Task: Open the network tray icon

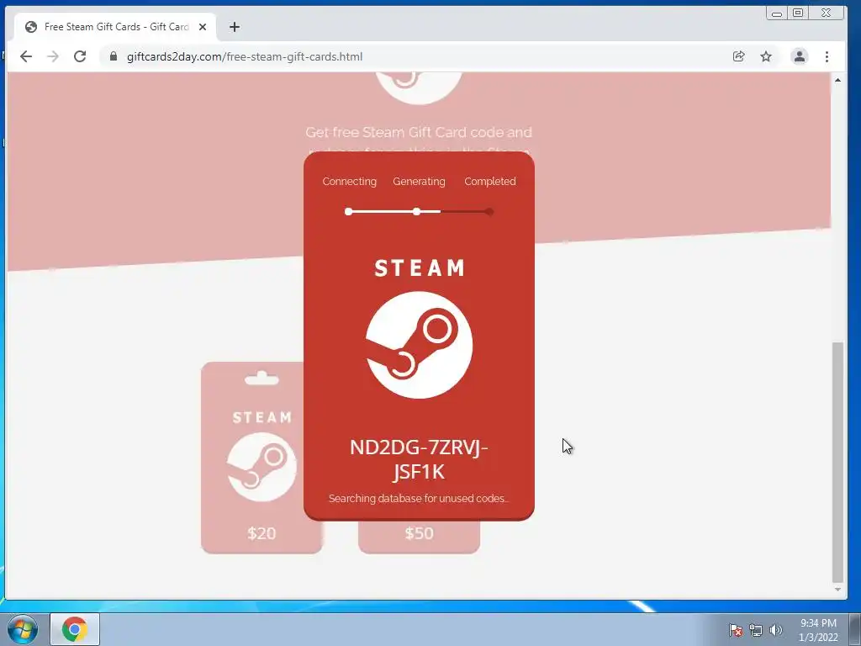Action: pyautogui.click(x=756, y=630)
